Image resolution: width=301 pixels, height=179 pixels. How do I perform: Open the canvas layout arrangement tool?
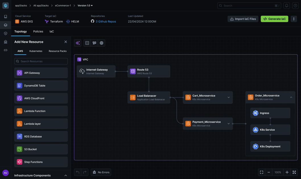pos(94,43)
